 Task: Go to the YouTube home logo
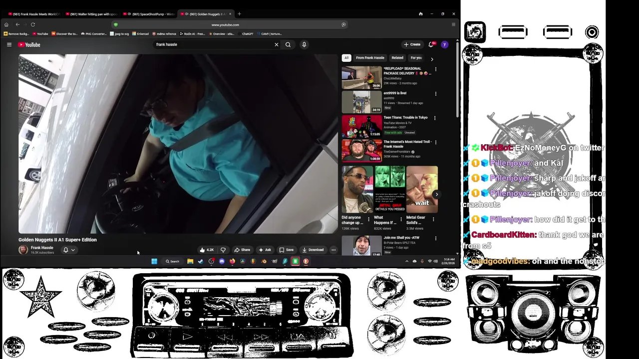coord(29,45)
